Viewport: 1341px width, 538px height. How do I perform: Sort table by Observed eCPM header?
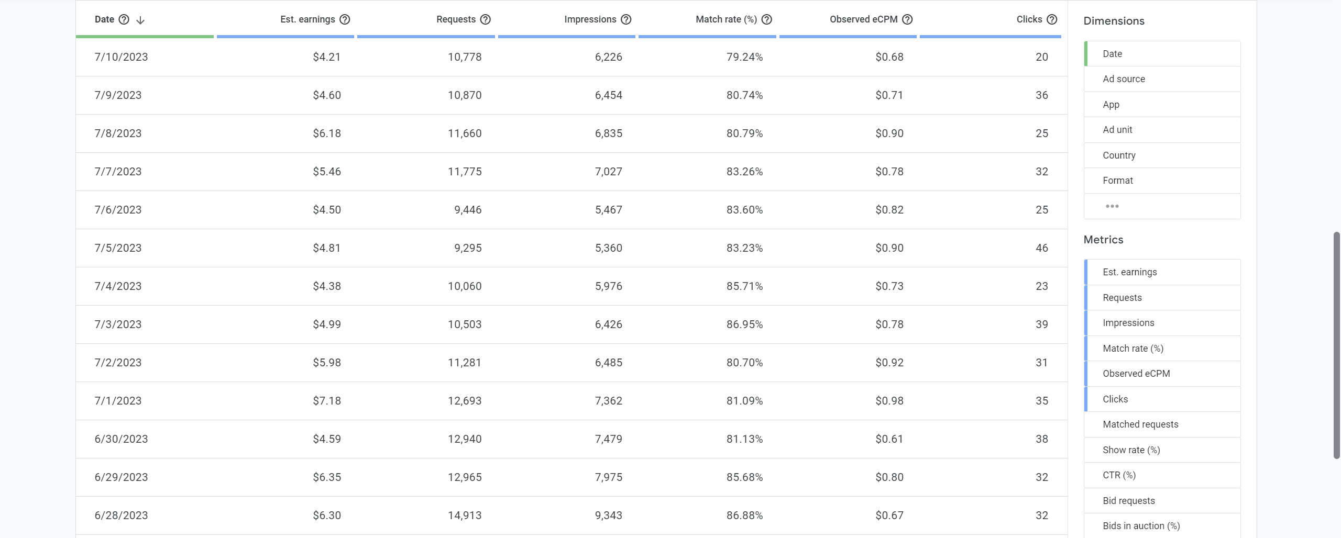[x=863, y=19]
